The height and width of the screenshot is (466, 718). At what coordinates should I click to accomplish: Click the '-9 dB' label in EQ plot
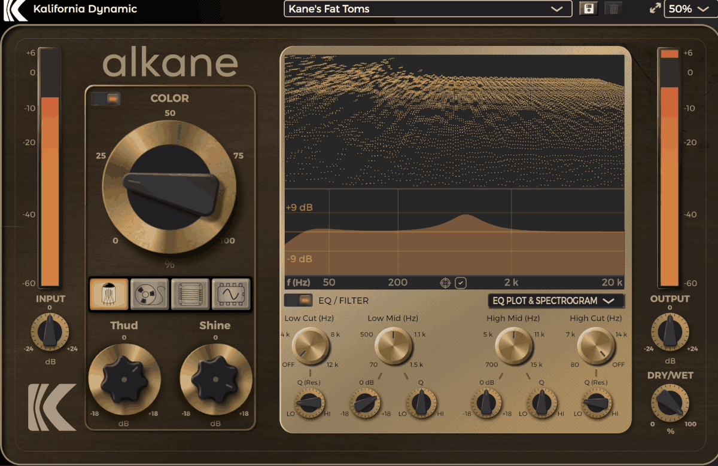299,259
